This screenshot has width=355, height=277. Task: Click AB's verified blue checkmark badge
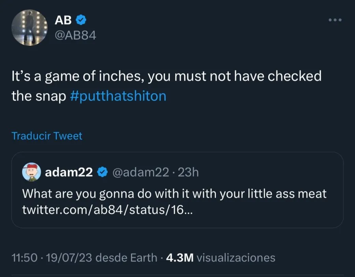(80, 20)
